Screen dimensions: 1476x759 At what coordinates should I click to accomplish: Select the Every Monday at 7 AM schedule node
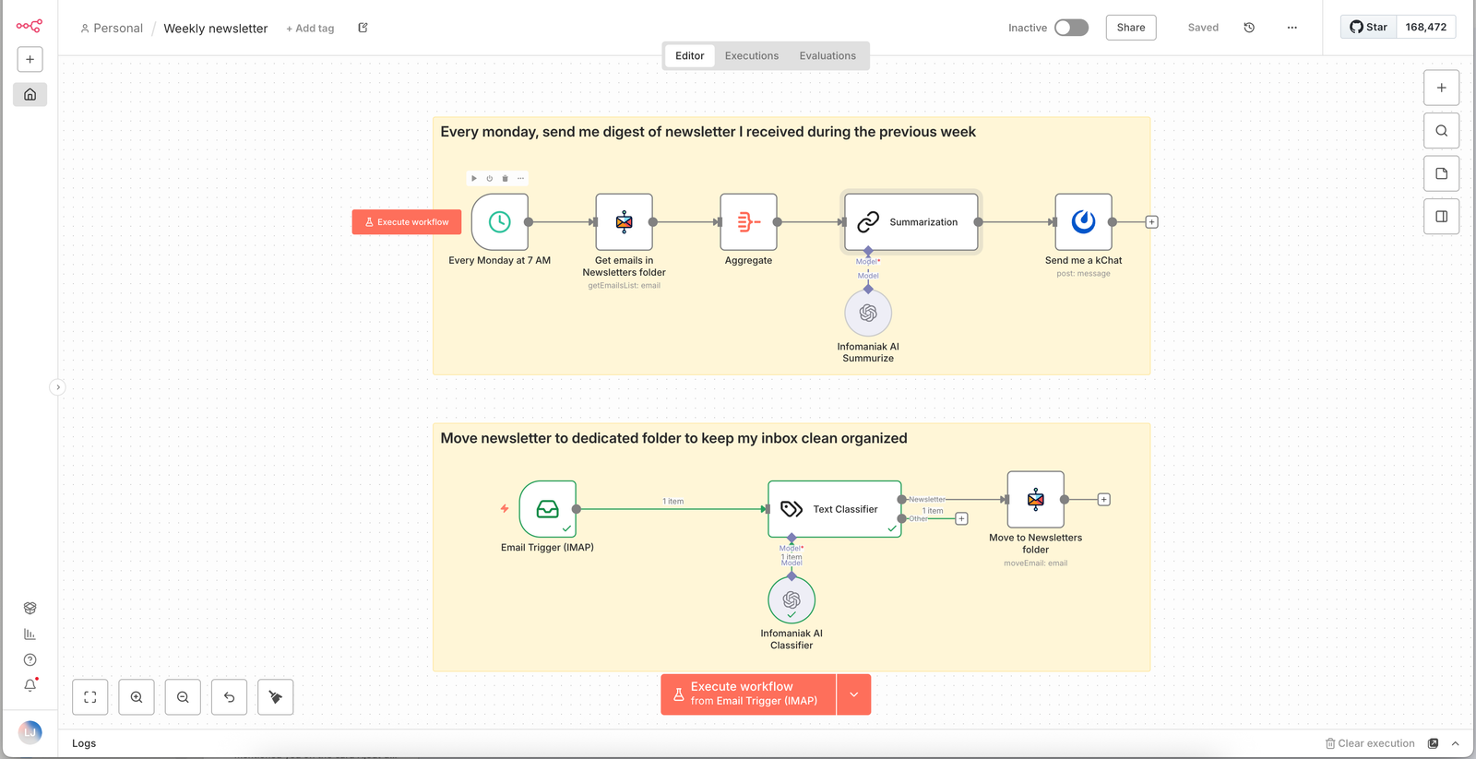(x=499, y=222)
